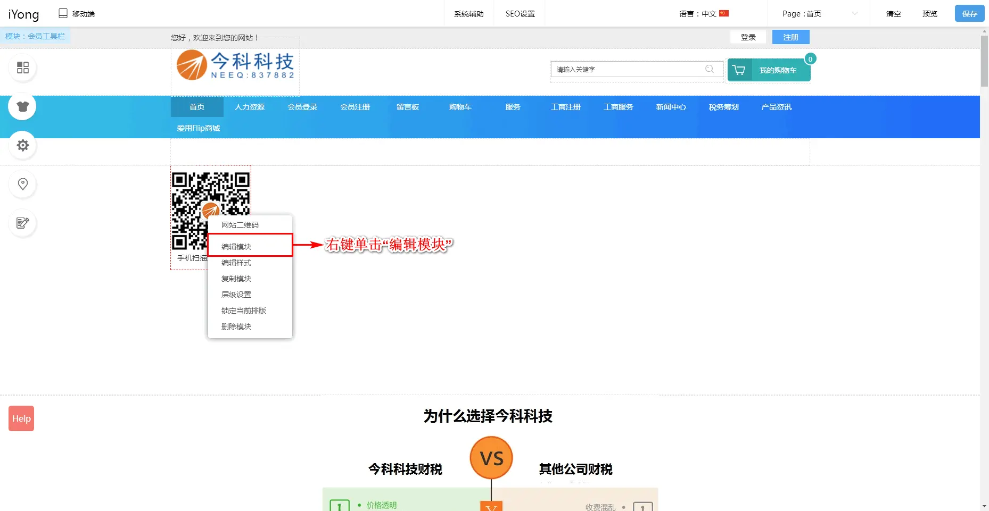989x511 pixels.
Task: Open 人力资源 in navigation bar
Action: pyautogui.click(x=250, y=107)
